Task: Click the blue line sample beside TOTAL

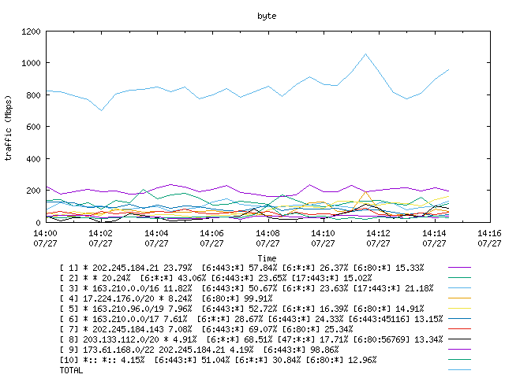Action: [459, 369]
